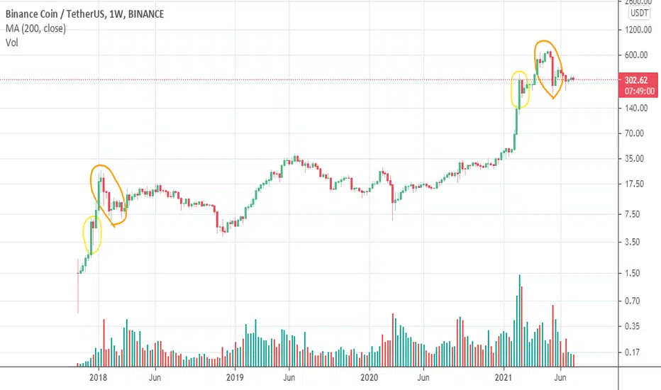Click the 2018 label on the time axis
The height and width of the screenshot is (390, 661).
[98, 377]
